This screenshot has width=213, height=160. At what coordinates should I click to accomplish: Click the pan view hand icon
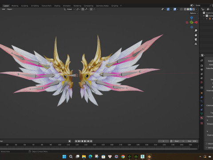pos(196,35)
